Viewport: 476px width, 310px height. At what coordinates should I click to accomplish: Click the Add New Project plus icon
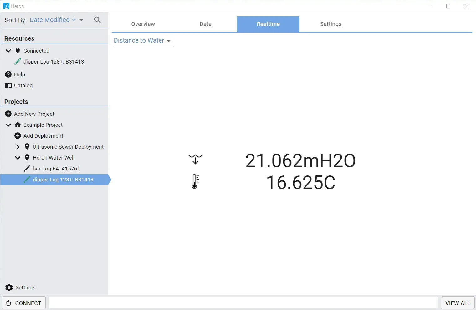tap(8, 114)
